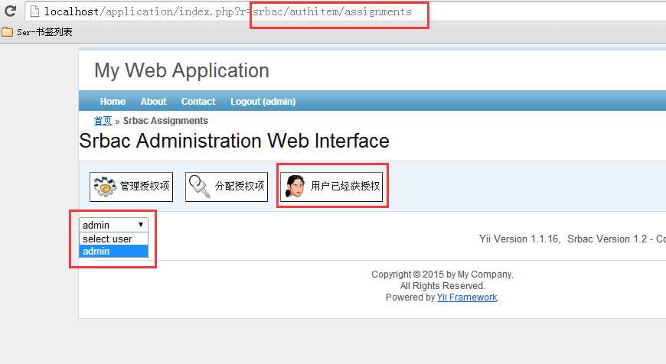Open the 分配授权项 button
666x364 pixels.
[227, 187]
